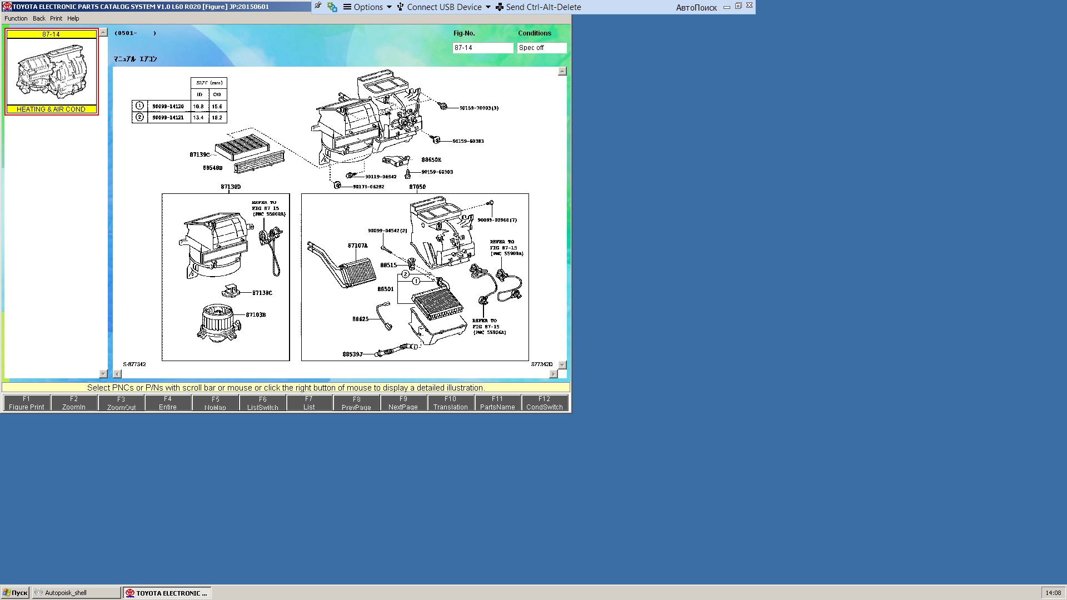Select PNC 88515 in the diagram
The width and height of the screenshot is (1067, 600).
click(388, 265)
